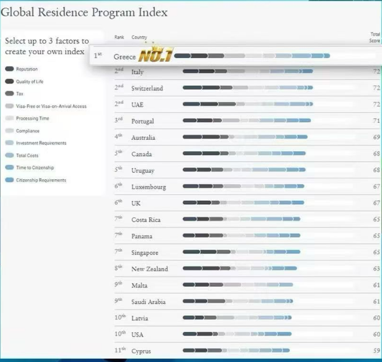Click the Visa-Free or Visa-on-Arrival Access swatch

point(9,106)
